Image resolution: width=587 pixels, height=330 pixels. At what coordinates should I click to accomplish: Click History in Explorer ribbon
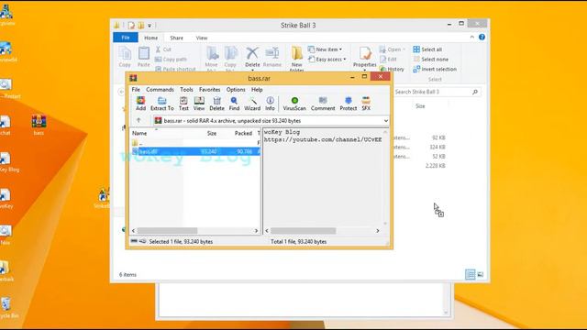click(x=392, y=70)
